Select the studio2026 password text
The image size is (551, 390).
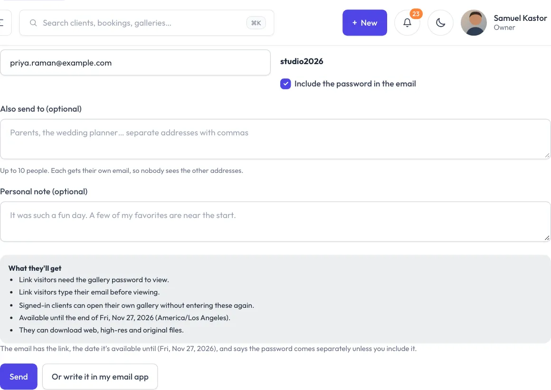tap(302, 61)
